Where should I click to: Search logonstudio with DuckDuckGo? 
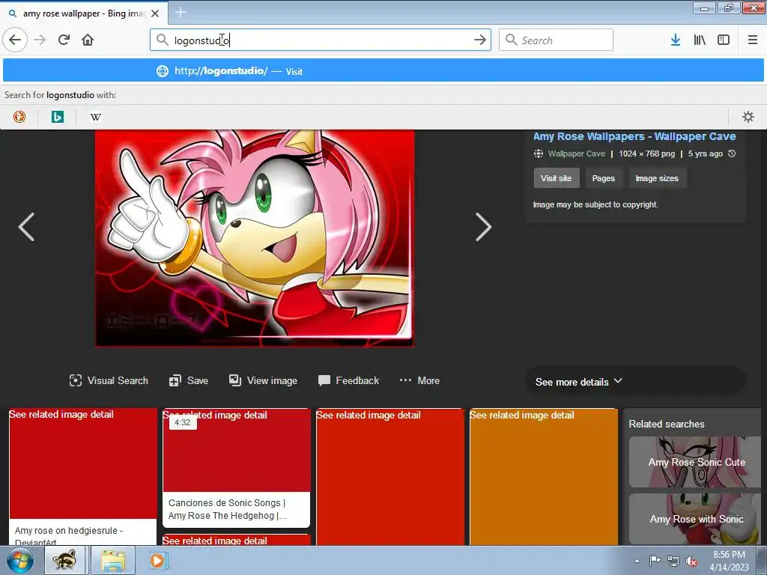[19, 117]
